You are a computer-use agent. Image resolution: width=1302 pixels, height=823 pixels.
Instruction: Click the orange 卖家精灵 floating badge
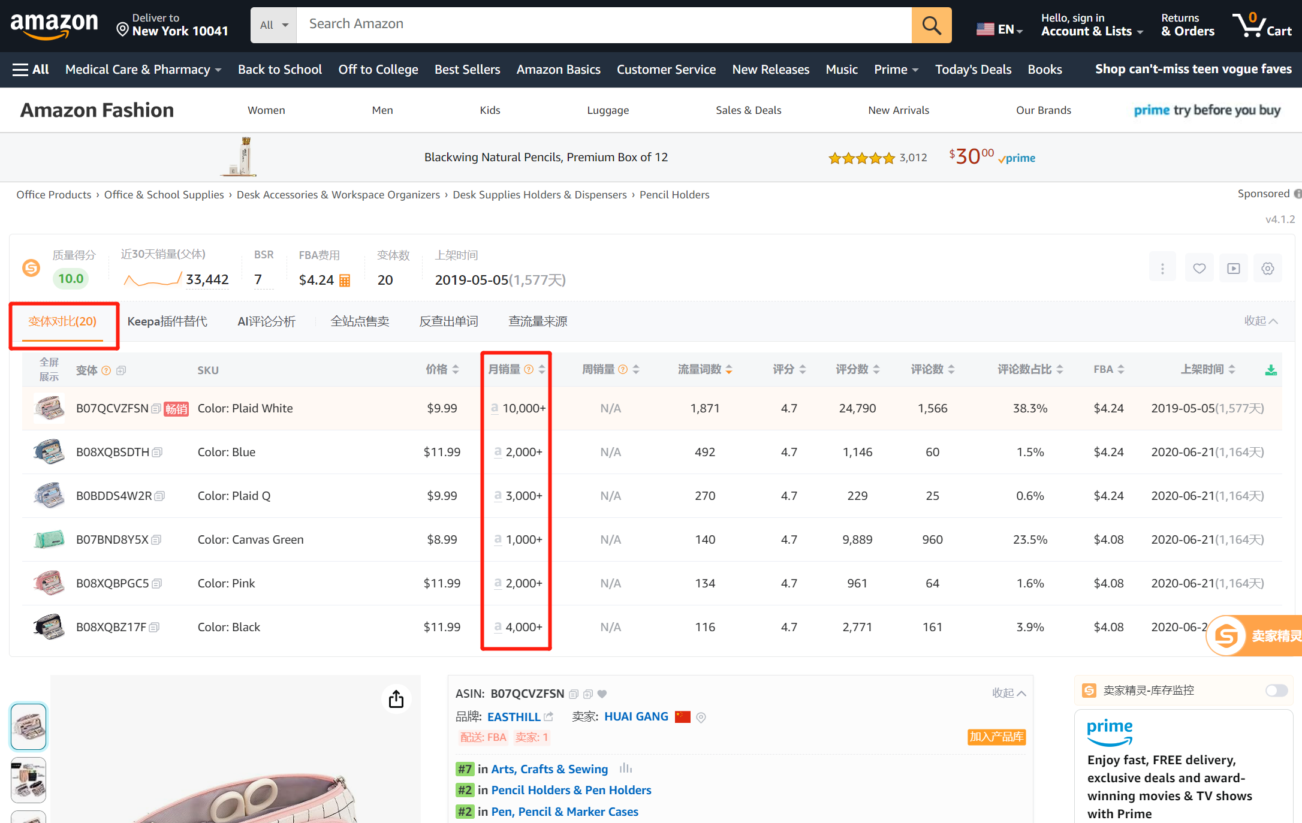1254,635
